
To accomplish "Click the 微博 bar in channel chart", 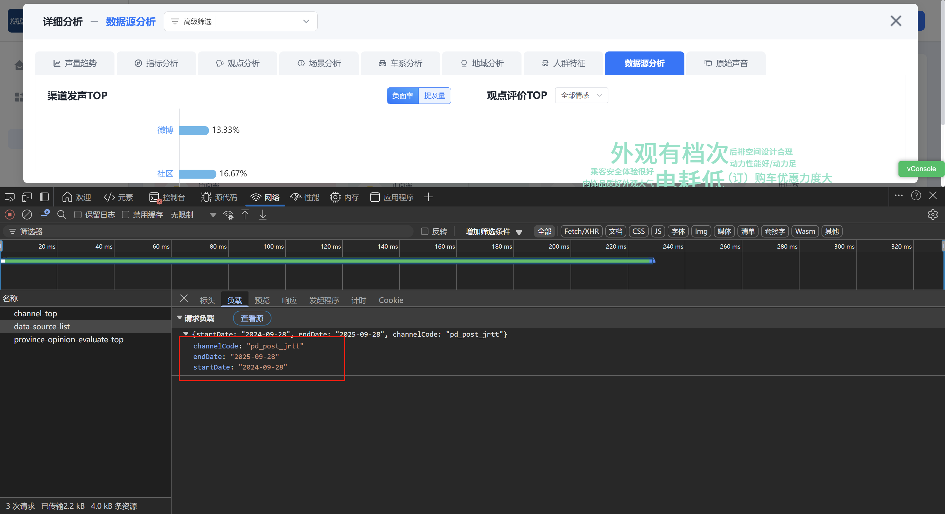I will point(194,130).
